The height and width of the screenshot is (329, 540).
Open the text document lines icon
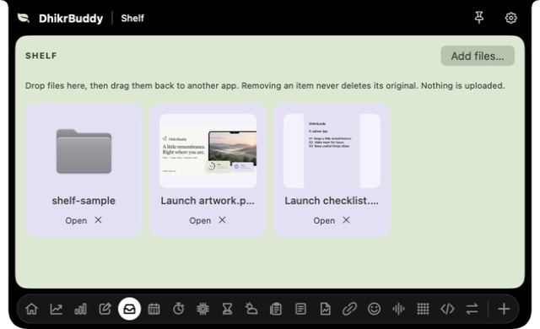[x=300, y=309]
